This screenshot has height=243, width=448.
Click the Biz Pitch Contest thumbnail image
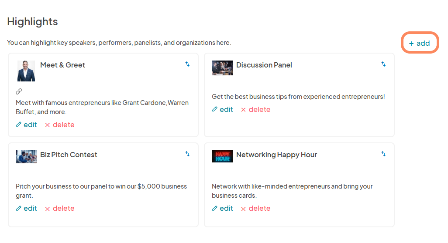[x=26, y=157]
